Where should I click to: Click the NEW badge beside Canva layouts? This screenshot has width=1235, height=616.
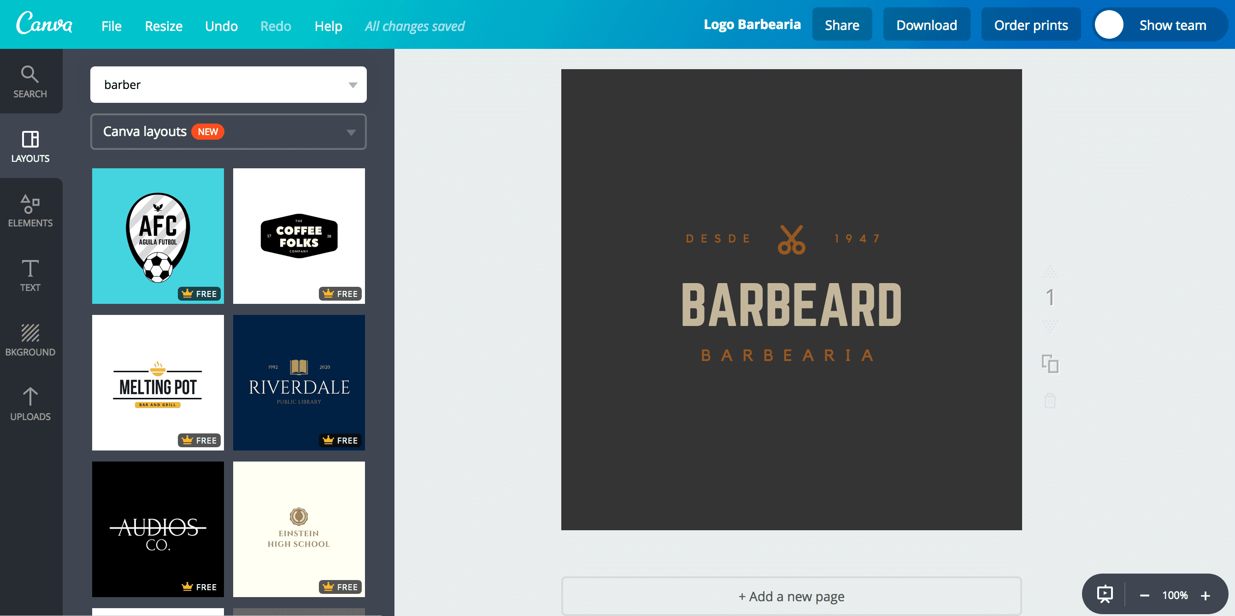[x=207, y=131]
